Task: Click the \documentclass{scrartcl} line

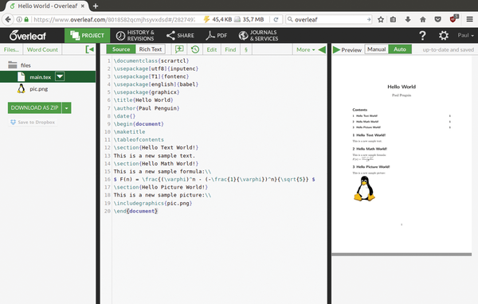Action: (x=151, y=61)
